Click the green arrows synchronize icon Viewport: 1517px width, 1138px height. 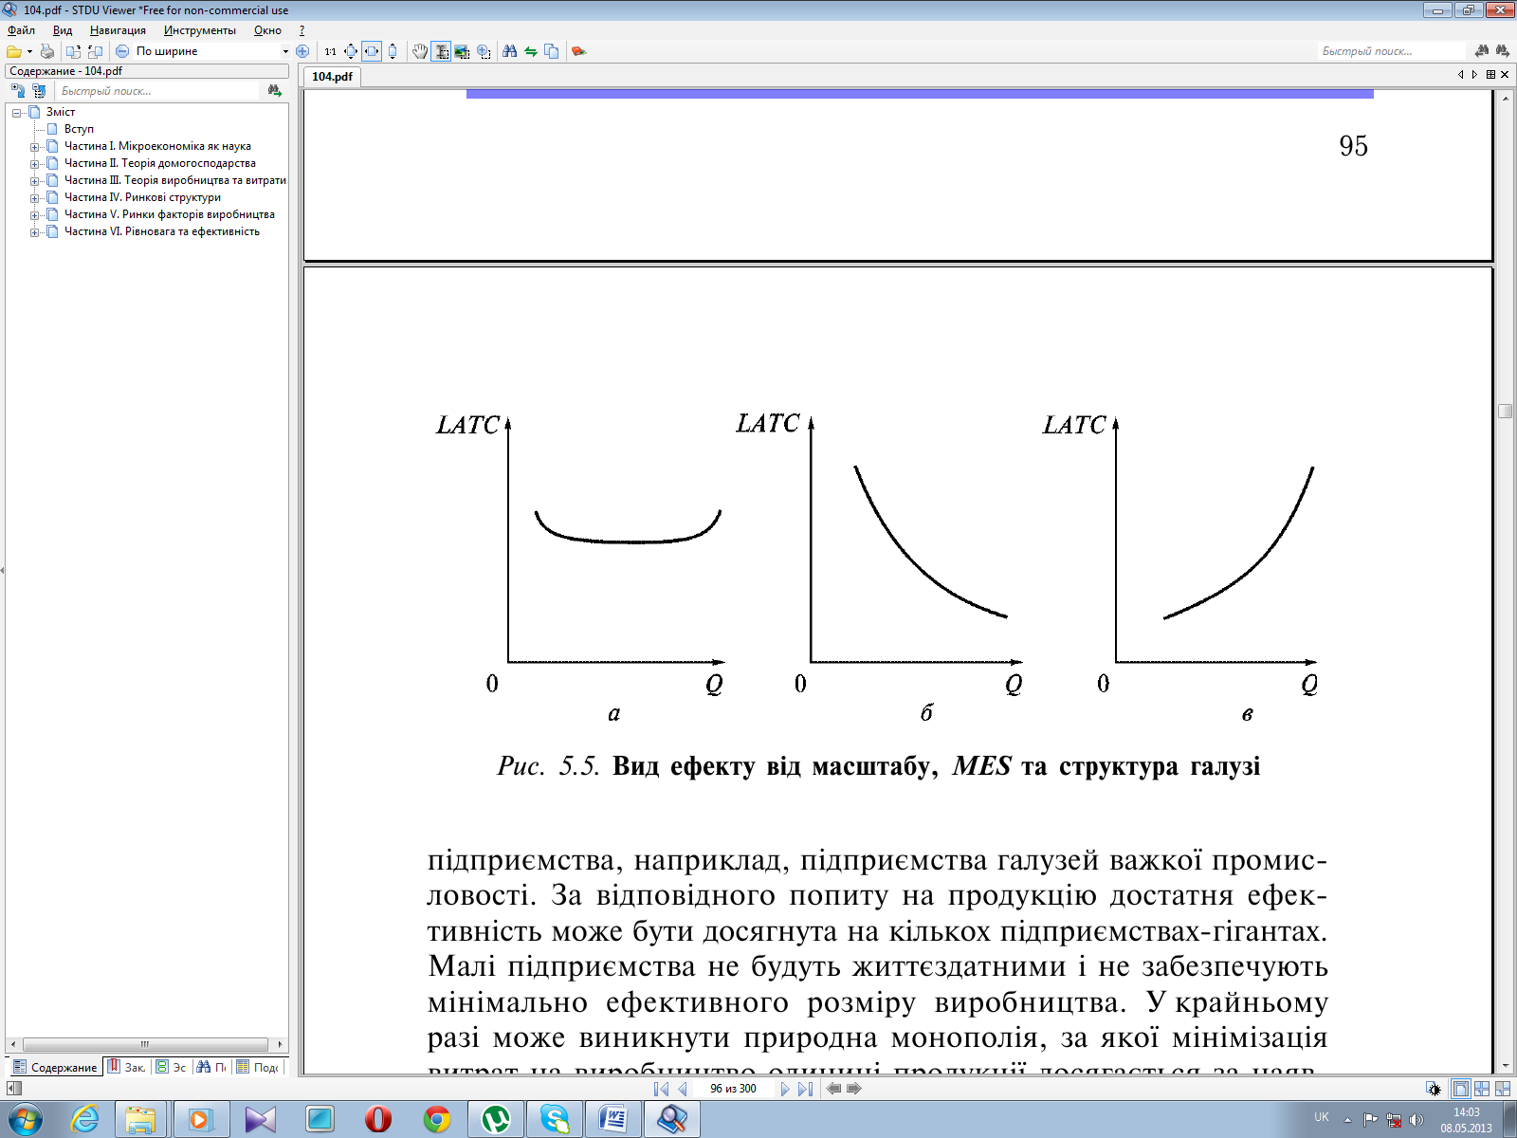531,51
